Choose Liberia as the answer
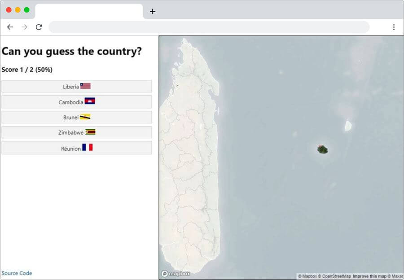This screenshot has height=280, width=404. [x=77, y=86]
